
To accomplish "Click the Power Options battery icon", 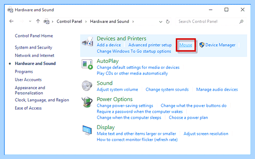I will pyautogui.click(x=87, y=102).
